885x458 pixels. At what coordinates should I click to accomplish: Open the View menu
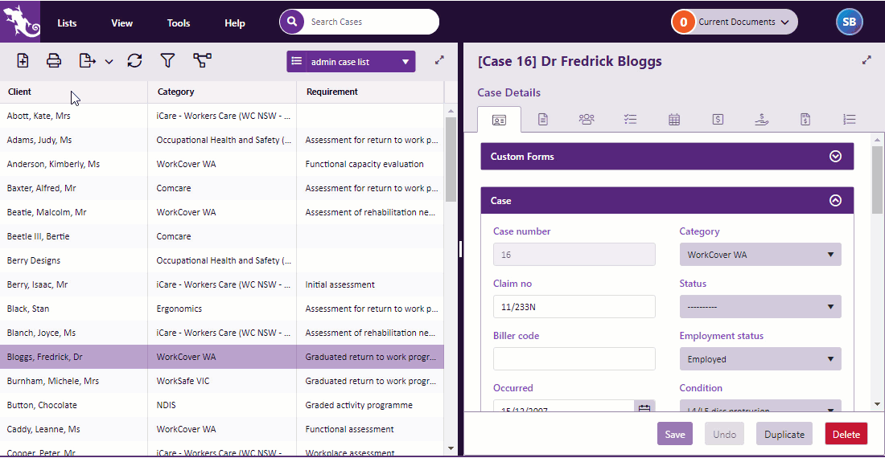[x=122, y=23]
